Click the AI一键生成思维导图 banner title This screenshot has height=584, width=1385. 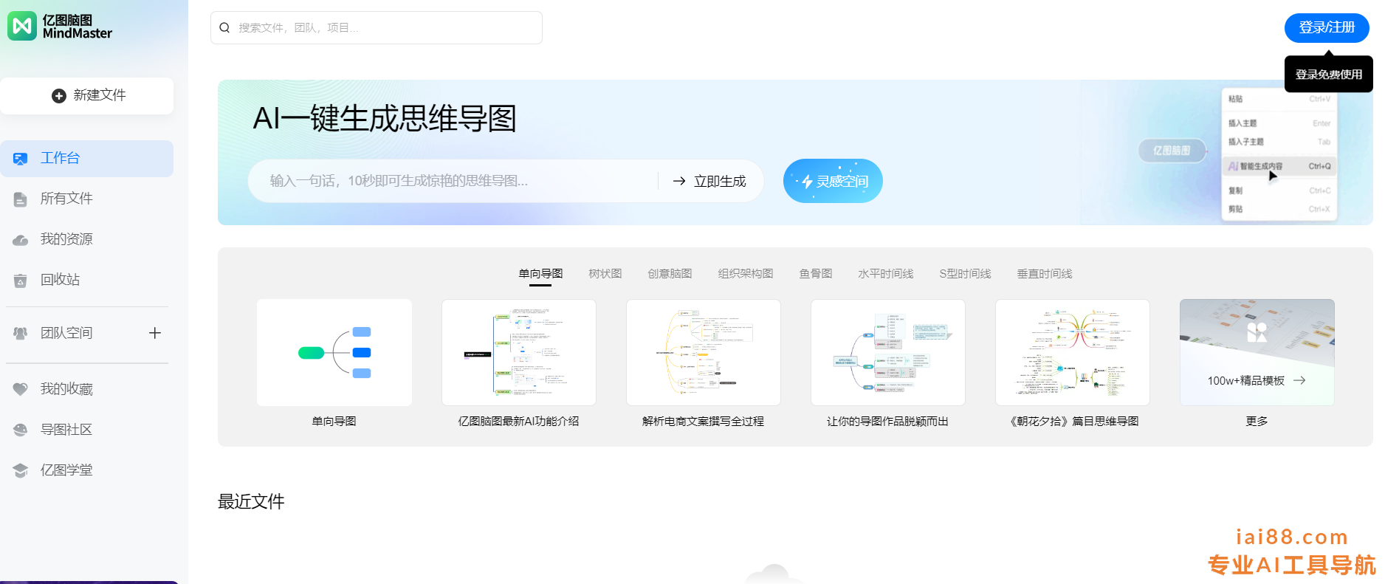[x=385, y=119]
